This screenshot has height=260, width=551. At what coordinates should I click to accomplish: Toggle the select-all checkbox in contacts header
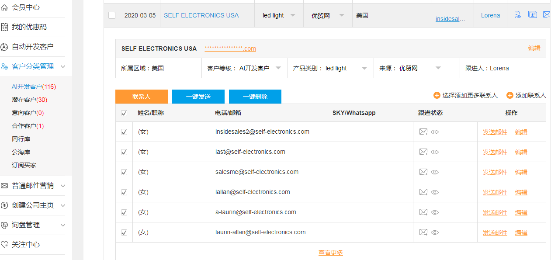coord(124,113)
